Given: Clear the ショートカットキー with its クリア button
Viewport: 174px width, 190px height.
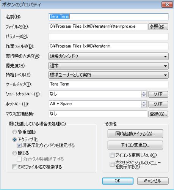Looking at the screenshot, I should point(158,94).
